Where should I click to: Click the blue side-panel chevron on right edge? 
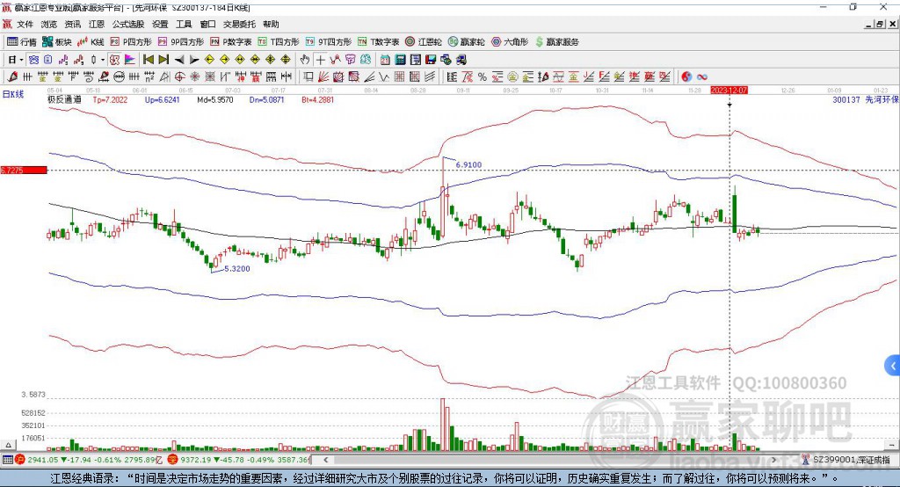click(x=893, y=366)
